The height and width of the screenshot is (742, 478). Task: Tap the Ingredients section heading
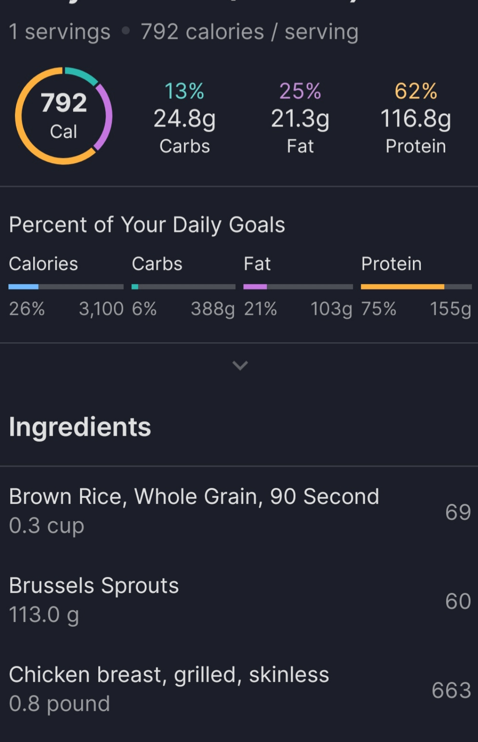tap(80, 427)
